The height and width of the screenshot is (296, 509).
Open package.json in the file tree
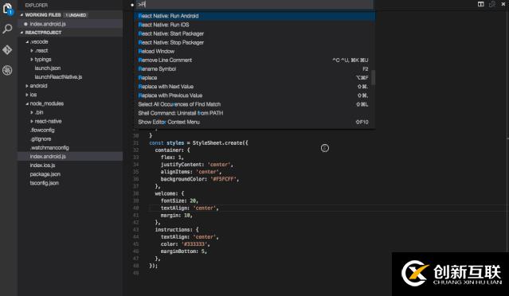point(45,174)
